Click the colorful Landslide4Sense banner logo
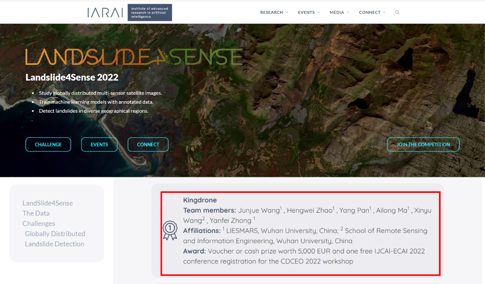Screen dimensions: 485x284 [134, 57]
